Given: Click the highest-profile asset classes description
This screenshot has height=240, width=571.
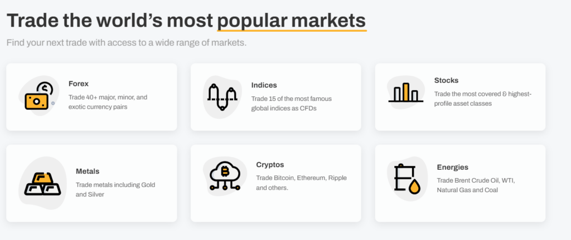Looking at the screenshot, I should tap(482, 99).
